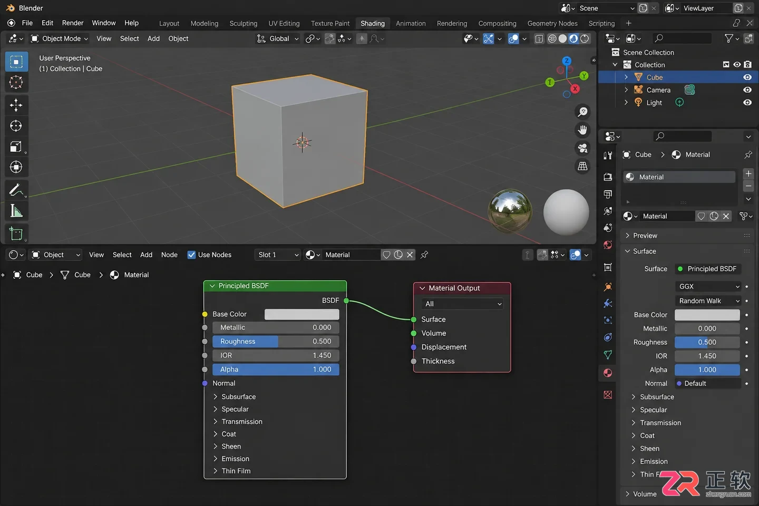
Task: Open the Object Data mesh tab
Action: (x=608, y=355)
